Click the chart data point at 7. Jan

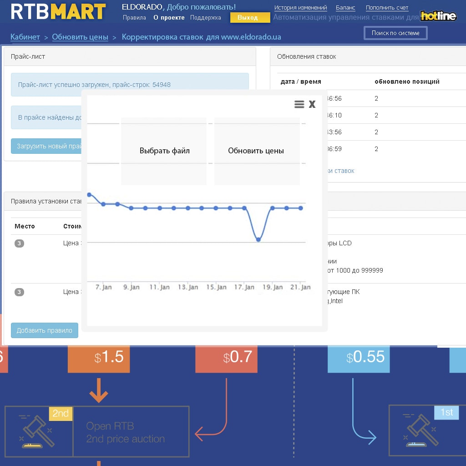point(103,204)
